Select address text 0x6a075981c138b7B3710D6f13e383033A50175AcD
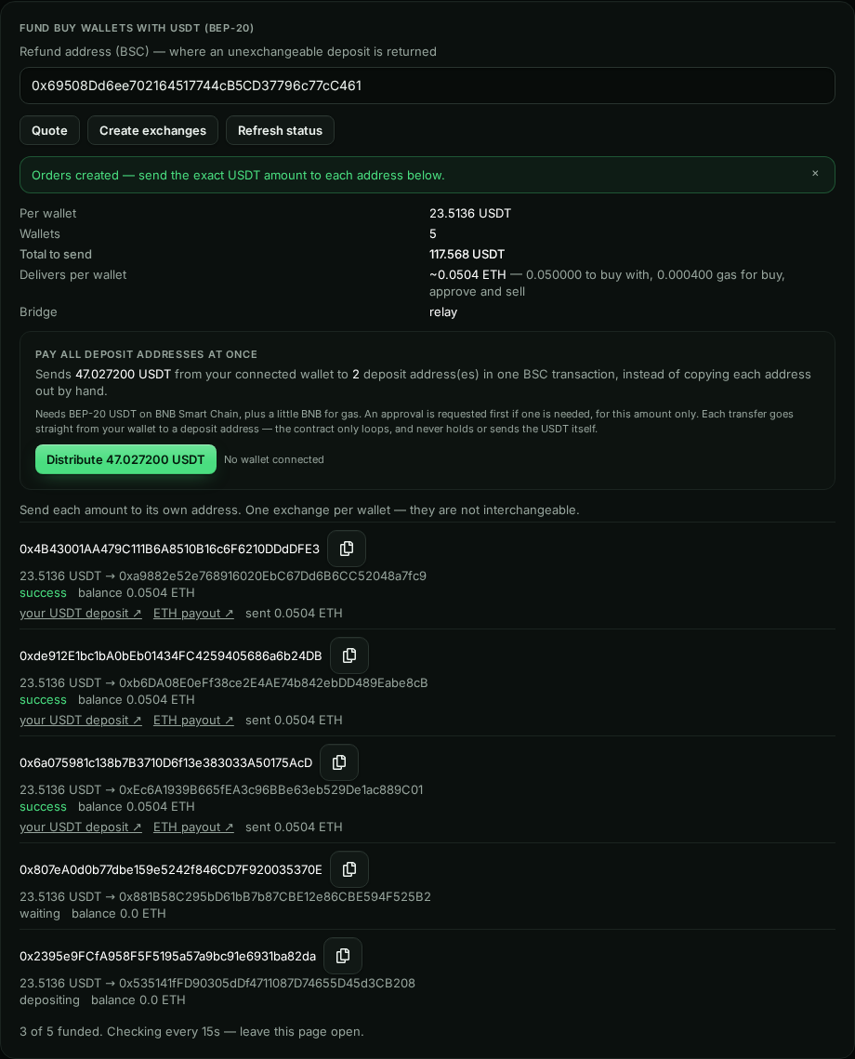855x1059 pixels. [166, 762]
